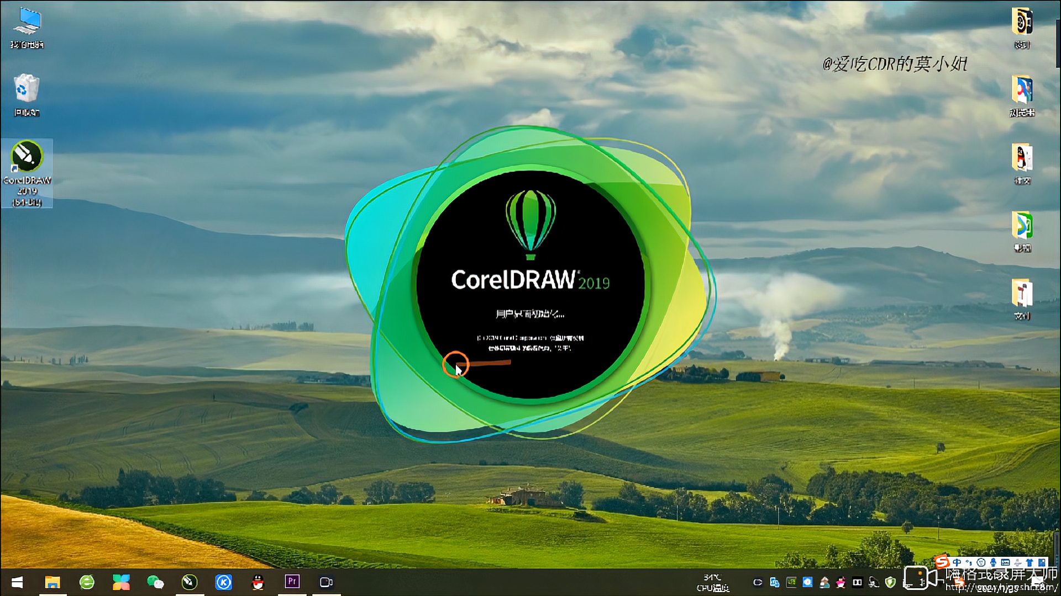This screenshot has width=1061, height=596.
Task: Click Sogou microphone voice input icon
Action: pyautogui.click(x=993, y=563)
